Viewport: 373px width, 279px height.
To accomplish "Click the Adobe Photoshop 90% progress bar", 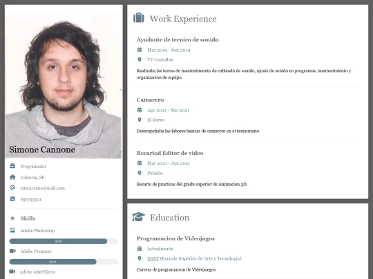I will (x=64, y=241).
